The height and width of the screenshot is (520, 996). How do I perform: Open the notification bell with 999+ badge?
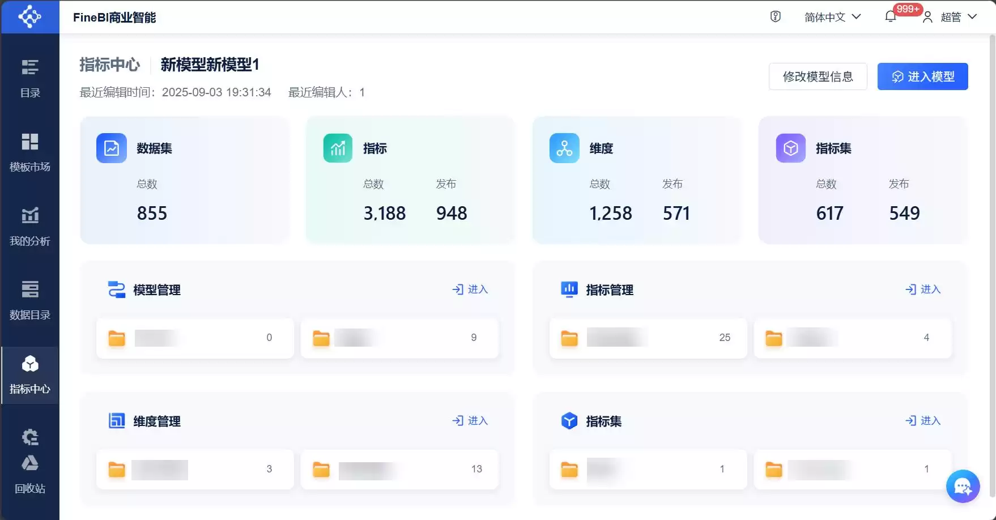coord(890,16)
